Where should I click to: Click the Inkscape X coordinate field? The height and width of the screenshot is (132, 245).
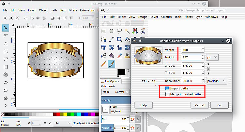[87, 18]
